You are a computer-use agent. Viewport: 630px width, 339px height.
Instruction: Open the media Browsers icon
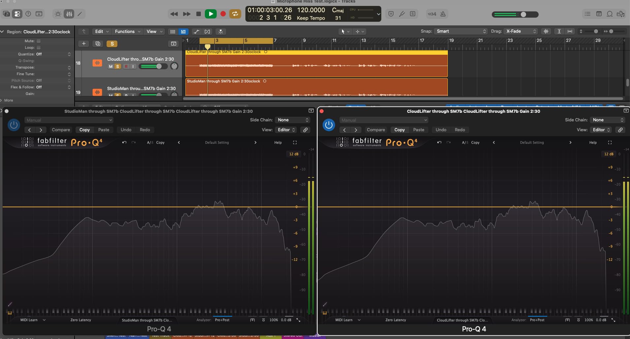point(621,14)
